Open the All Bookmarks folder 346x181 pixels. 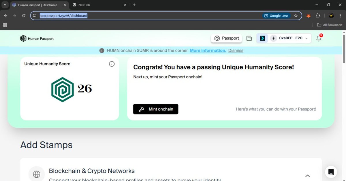(330, 25)
